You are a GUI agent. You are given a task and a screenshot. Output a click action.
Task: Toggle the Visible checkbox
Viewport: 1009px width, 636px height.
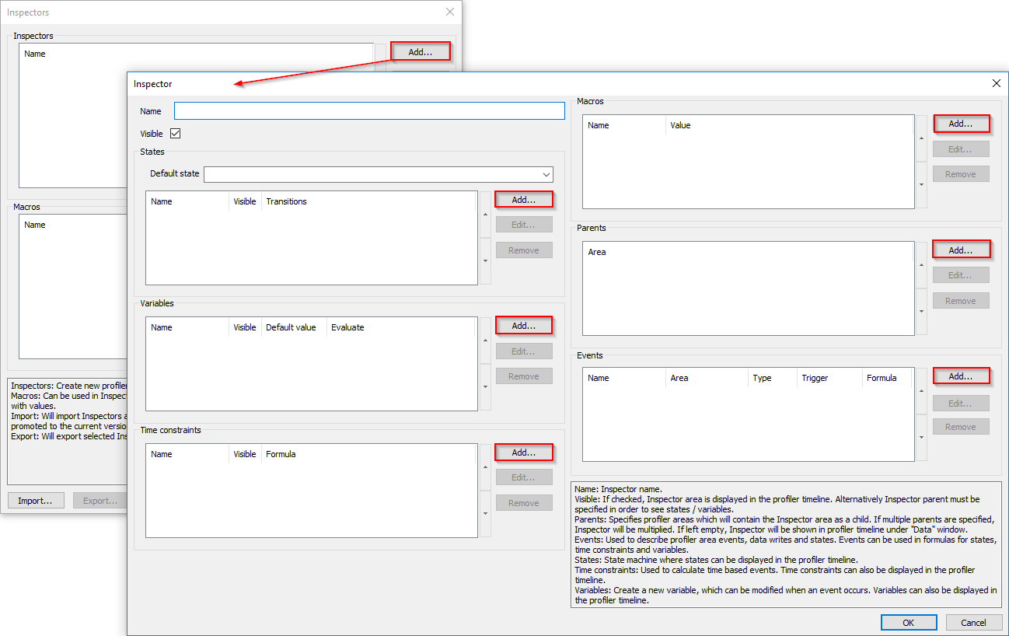(176, 134)
